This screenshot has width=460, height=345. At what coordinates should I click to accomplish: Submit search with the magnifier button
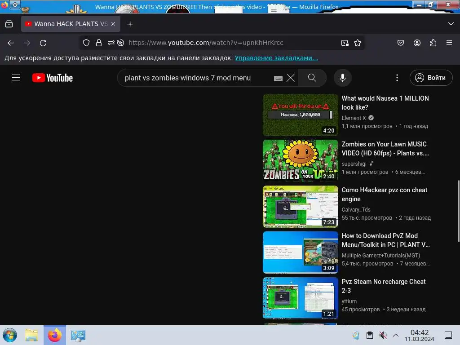(x=312, y=78)
